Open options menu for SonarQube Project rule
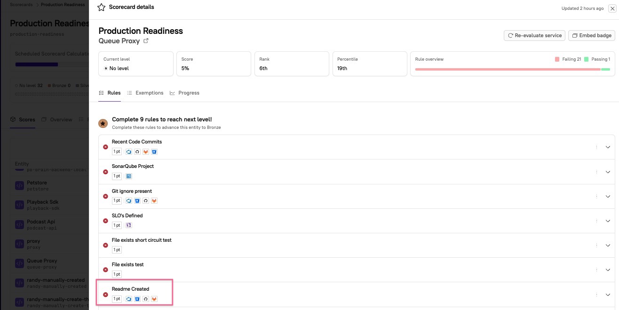 tap(596, 172)
